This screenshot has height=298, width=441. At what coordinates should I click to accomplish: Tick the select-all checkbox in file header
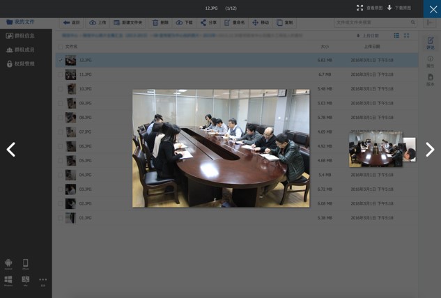pos(60,47)
